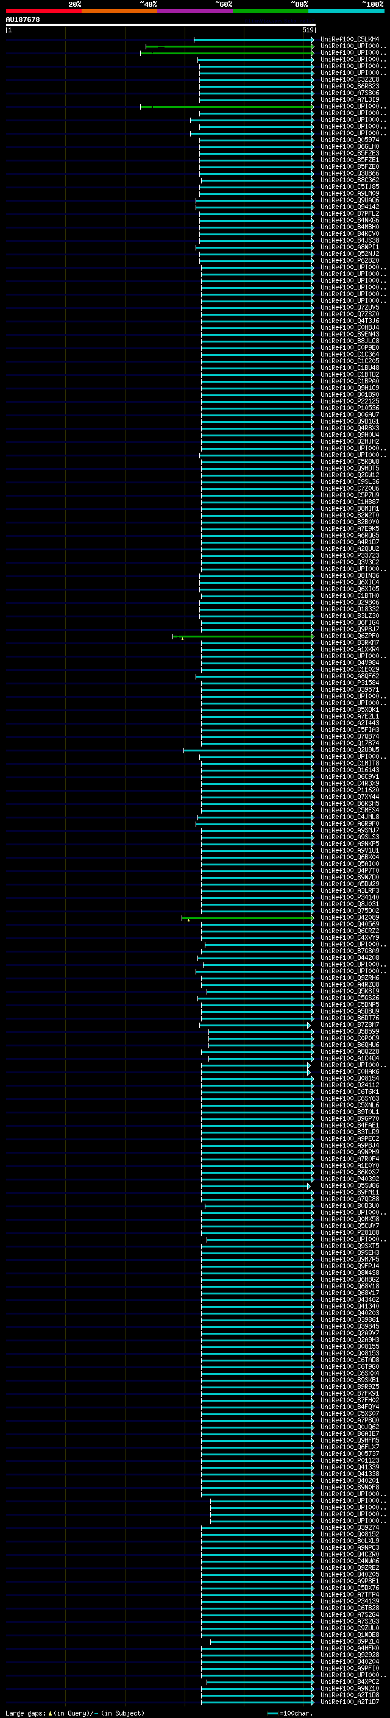Select the UniRef100_B8C362 label
Image resolution: width=390 pixels, height=1718 pixels.
350,180
